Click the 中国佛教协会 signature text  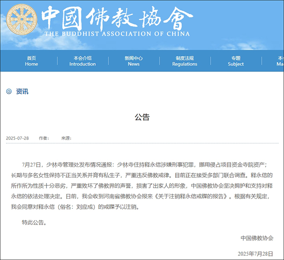(x=257, y=238)
